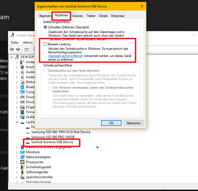Expand the Prozessoren tree node

17,162
